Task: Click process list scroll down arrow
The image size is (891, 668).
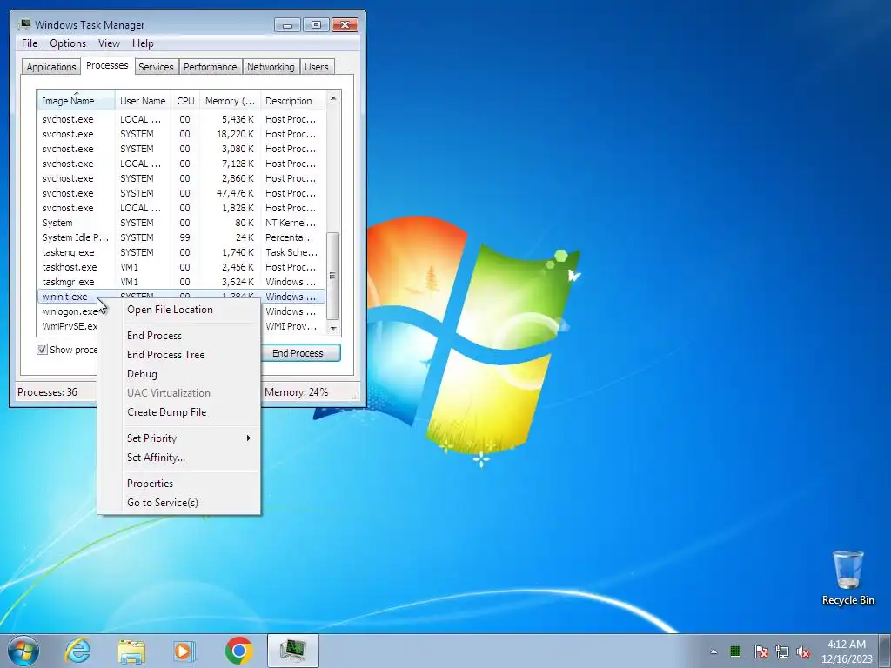Action: (333, 328)
